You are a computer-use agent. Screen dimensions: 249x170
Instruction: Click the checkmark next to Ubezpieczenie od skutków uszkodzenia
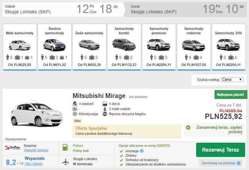pos(121,165)
